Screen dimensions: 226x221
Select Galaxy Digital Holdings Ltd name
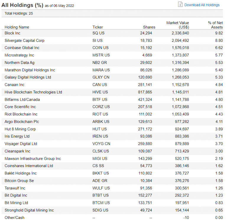28,77
